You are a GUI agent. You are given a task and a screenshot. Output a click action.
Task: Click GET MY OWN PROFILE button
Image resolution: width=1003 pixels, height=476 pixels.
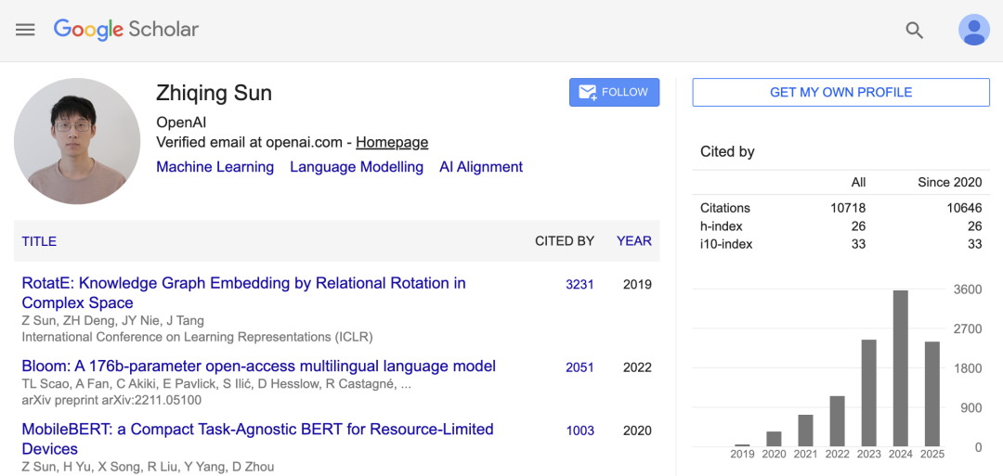pyautogui.click(x=840, y=92)
